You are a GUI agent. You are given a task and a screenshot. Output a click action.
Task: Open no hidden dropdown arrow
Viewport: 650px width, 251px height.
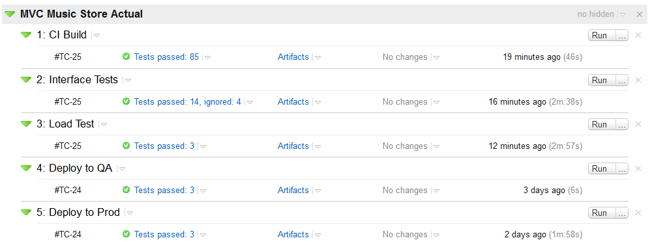click(x=623, y=14)
